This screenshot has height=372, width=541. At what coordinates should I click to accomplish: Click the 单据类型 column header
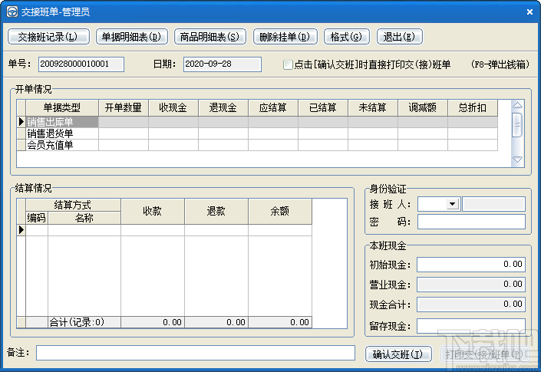coord(62,108)
